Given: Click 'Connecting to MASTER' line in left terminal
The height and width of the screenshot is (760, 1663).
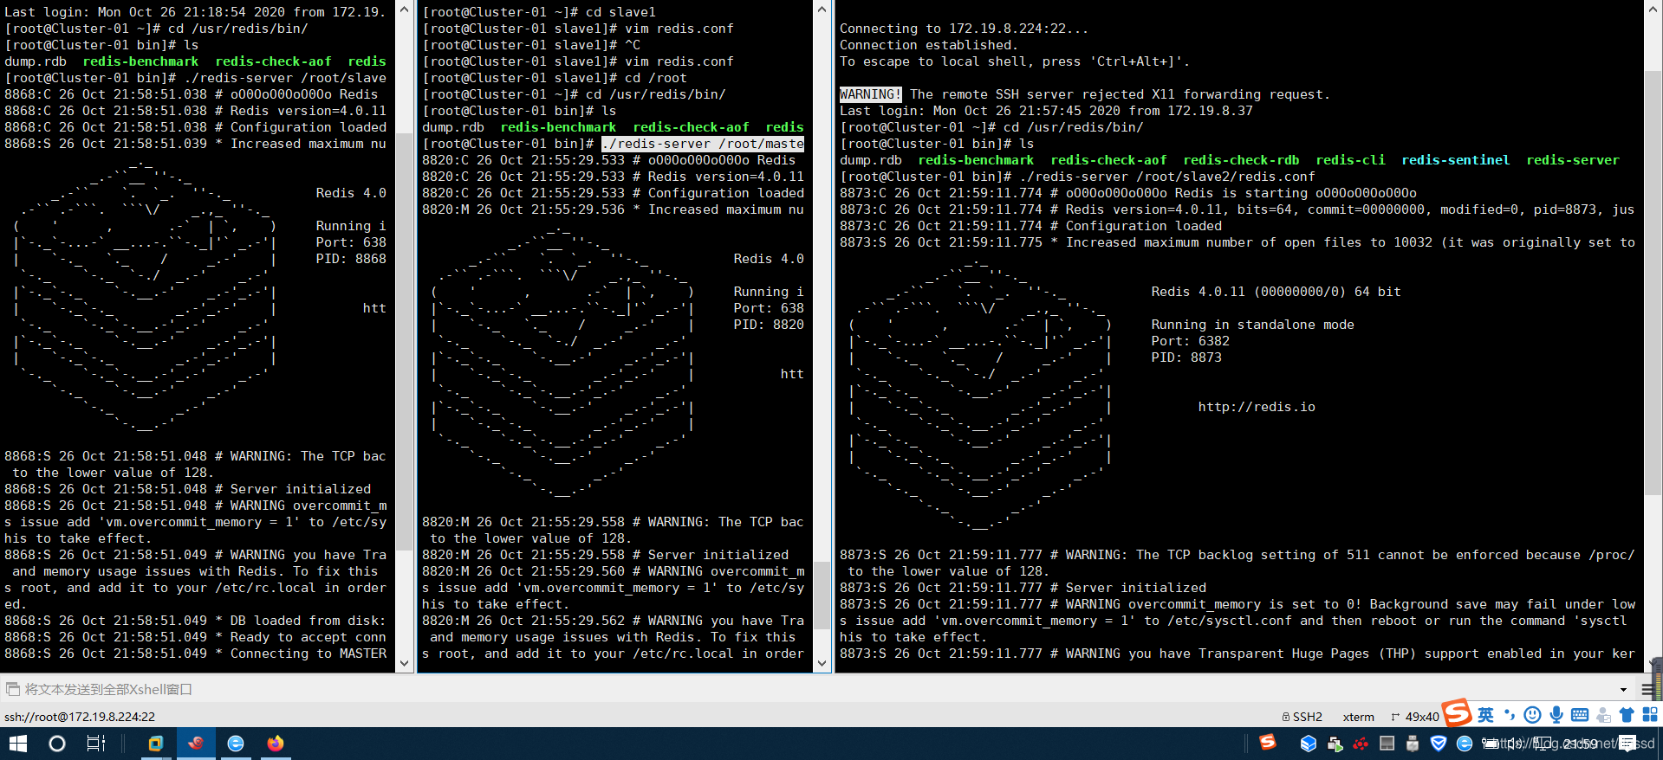Looking at the screenshot, I should pyautogui.click(x=309, y=654).
